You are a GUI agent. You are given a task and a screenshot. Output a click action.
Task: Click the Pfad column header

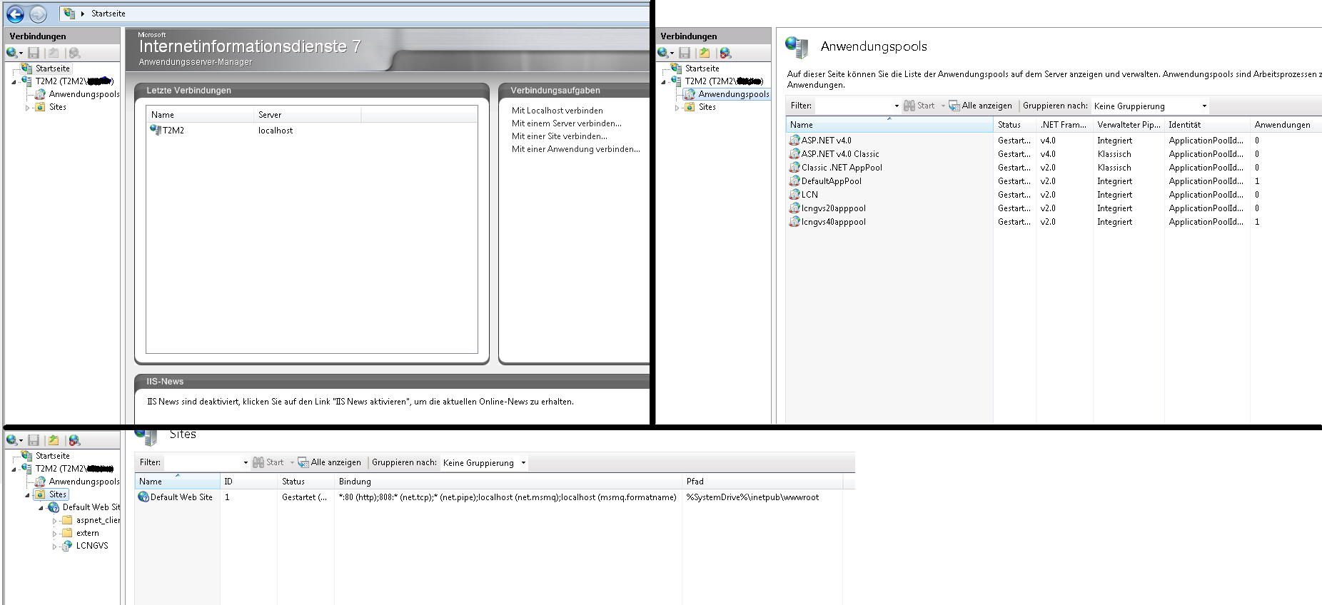pos(695,482)
